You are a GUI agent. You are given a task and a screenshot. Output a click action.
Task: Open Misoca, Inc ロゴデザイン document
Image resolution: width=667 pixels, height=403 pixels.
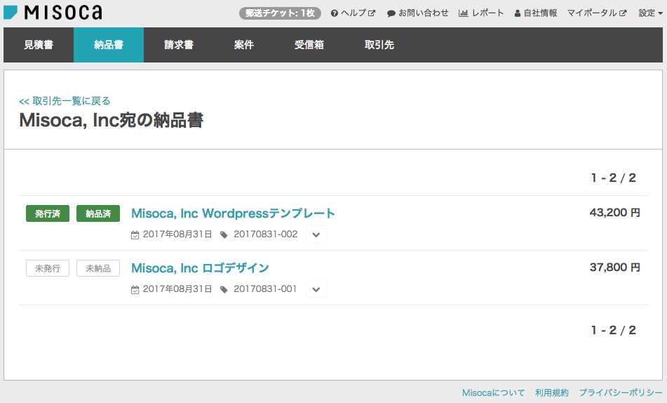pyautogui.click(x=200, y=268)
